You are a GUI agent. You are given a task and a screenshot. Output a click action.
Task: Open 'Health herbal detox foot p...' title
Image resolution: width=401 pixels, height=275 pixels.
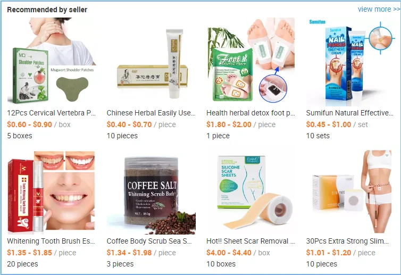(251, 113)
